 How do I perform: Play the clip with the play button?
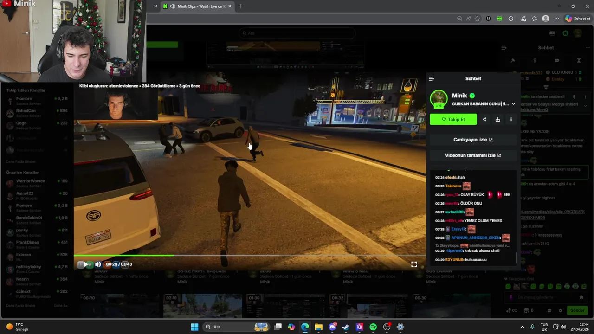coord(85,264)
